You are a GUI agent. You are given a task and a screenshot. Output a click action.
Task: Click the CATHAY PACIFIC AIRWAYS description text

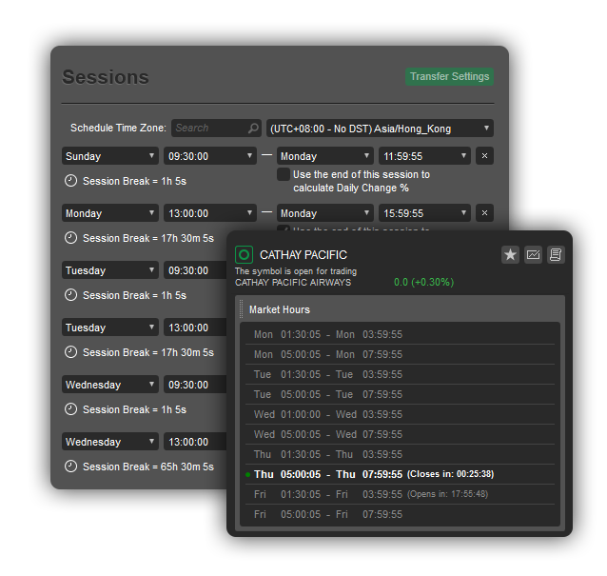pyautogui.click(x=293, y=283)
